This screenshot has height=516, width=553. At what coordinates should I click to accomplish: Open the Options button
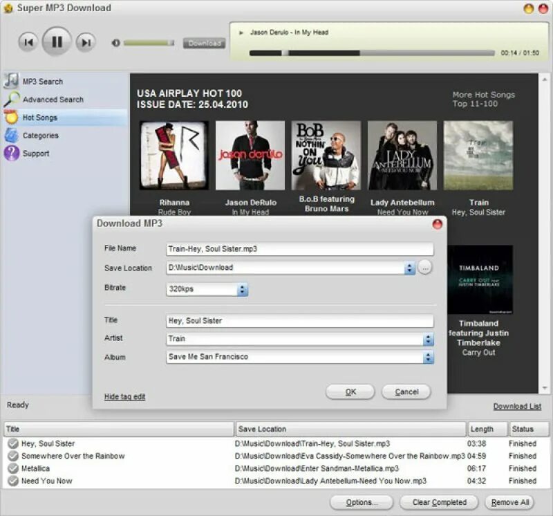pyautogui.click(x=362, y=503)
